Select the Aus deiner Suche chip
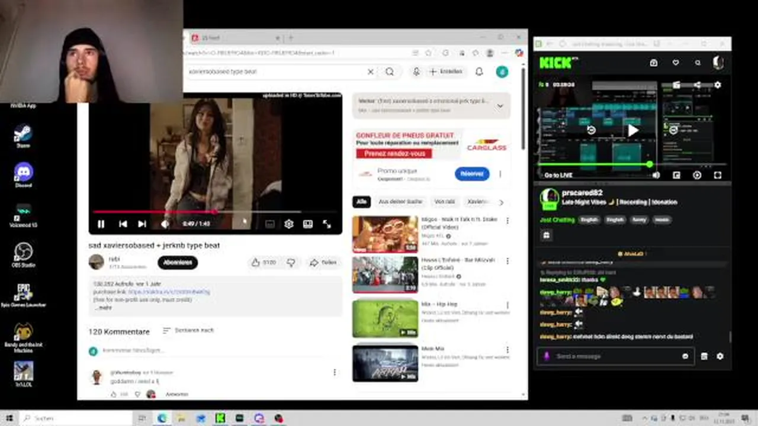 [401, 202]
